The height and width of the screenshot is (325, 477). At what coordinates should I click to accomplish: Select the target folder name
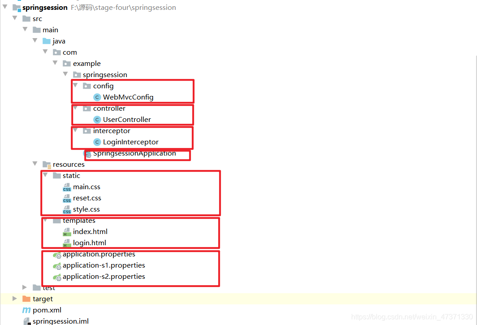coord(43,299)
